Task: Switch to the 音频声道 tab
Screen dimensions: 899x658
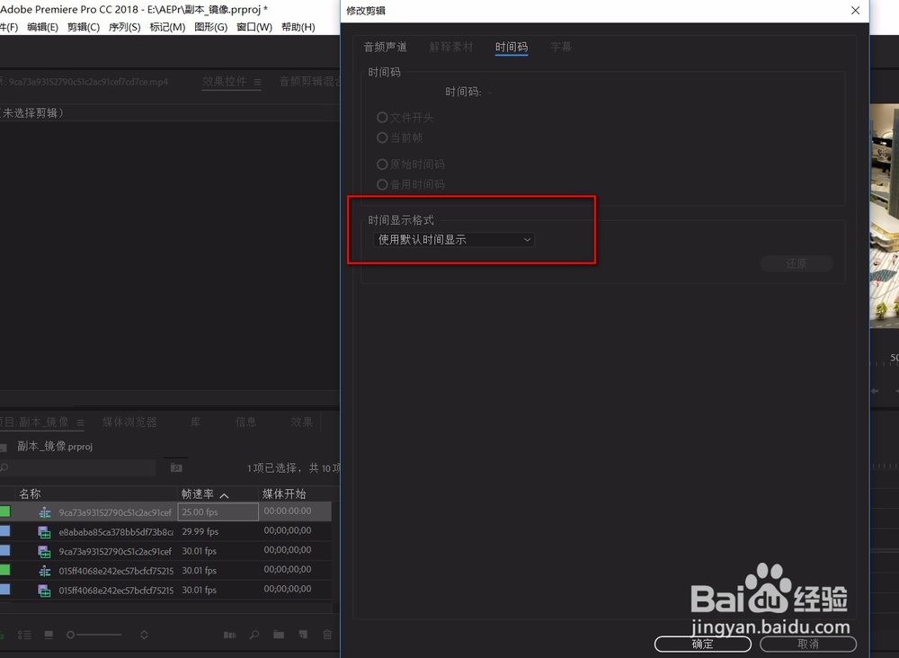Action: coord(386,47)
